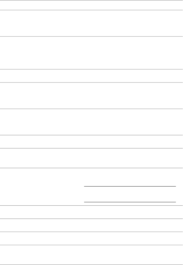Click the gray divider line at the very bottom

(91, 265)
